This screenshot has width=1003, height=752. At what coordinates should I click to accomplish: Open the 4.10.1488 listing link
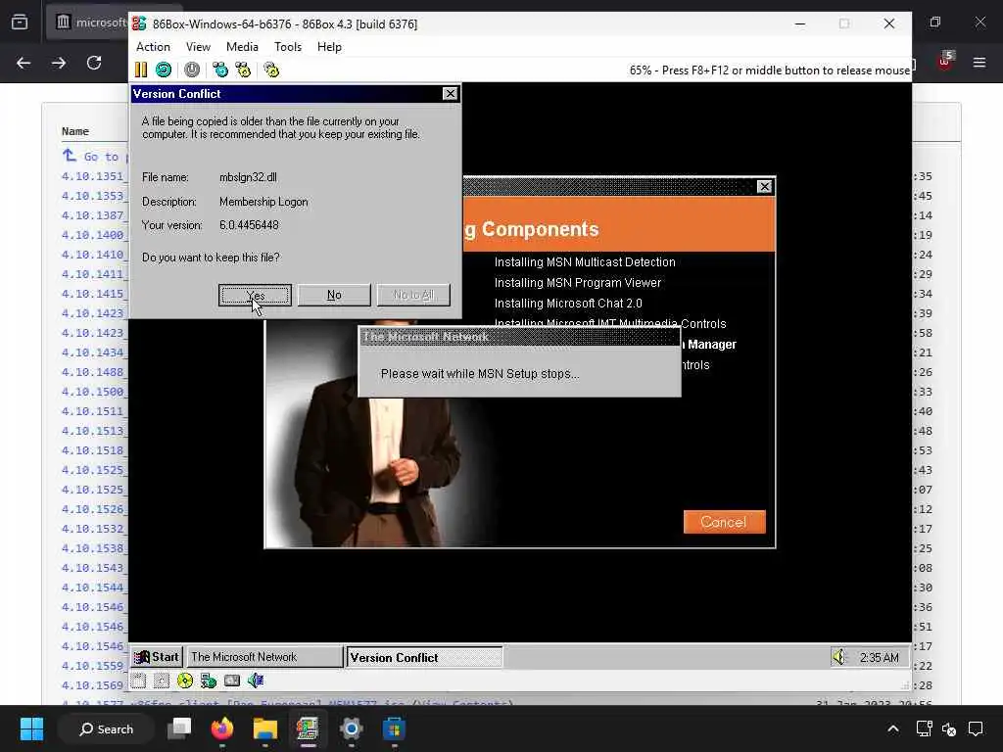coord(93,371)
